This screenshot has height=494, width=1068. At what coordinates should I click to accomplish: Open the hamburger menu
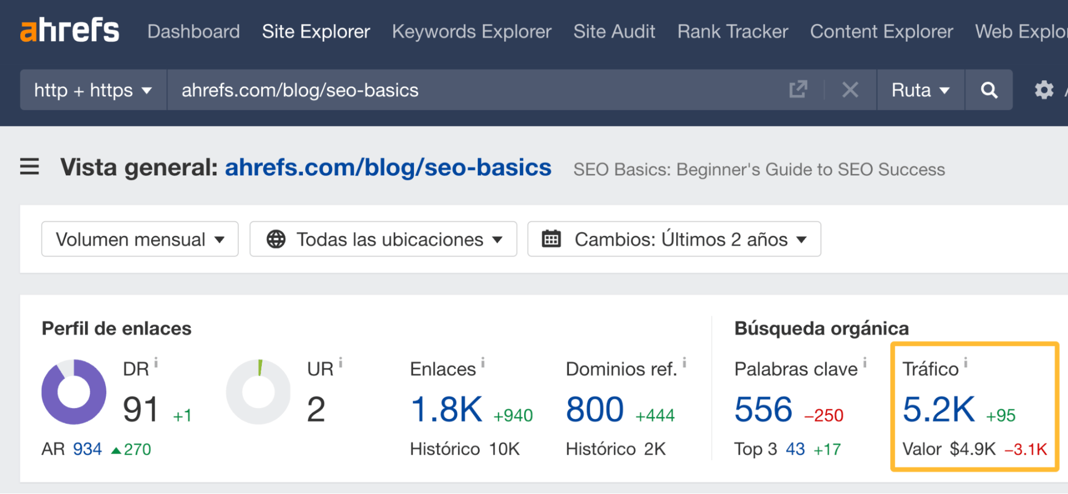[x=29, y=167]
